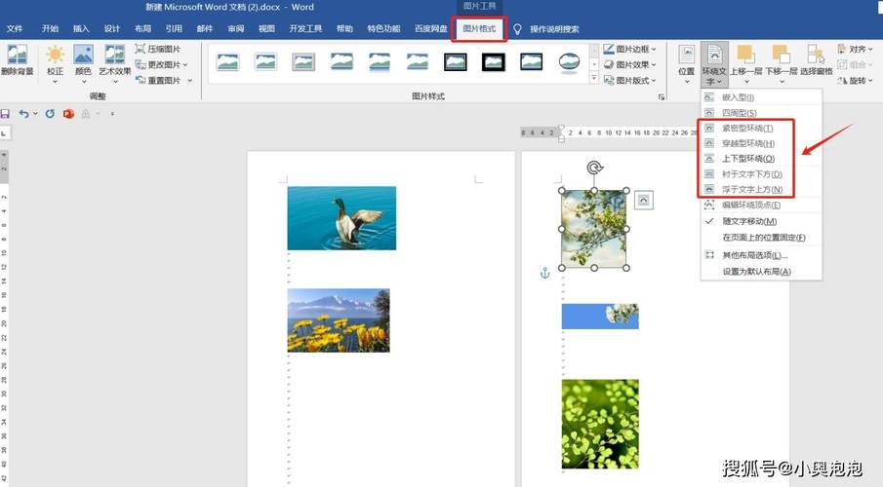Switch to the 布局 (Layout) tab
Viewport: 883px width, 487px height.
point(143,28)
